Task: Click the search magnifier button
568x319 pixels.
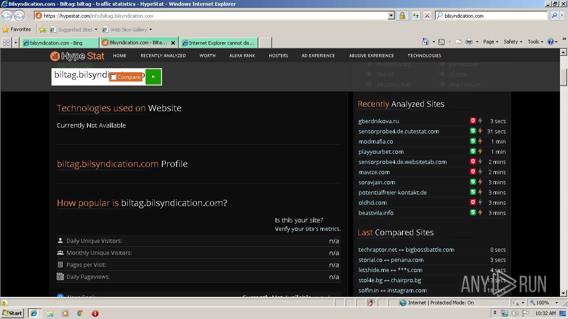Action: coord(554,16)
